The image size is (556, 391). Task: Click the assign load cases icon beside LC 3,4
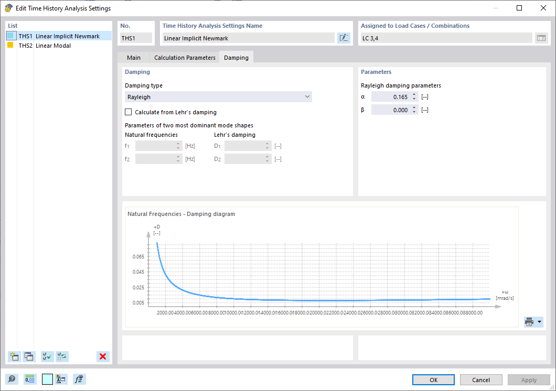point(541,38)
